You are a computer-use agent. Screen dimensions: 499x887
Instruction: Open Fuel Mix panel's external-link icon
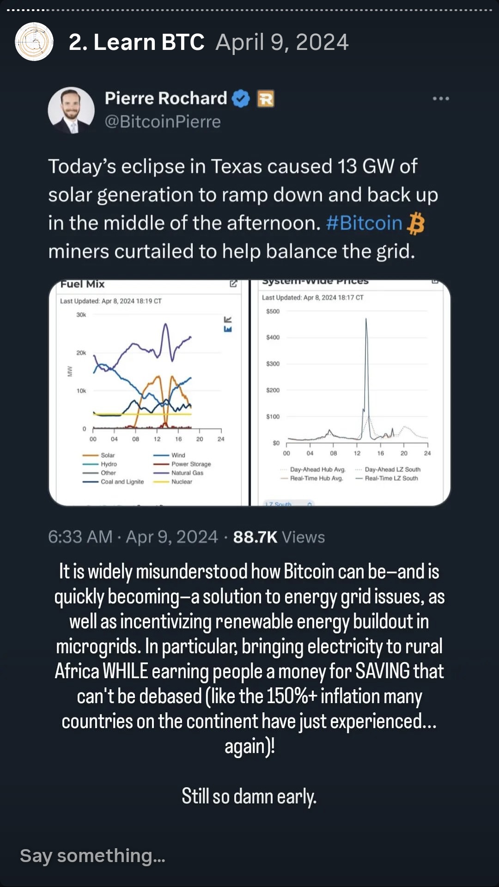point(233,284)
